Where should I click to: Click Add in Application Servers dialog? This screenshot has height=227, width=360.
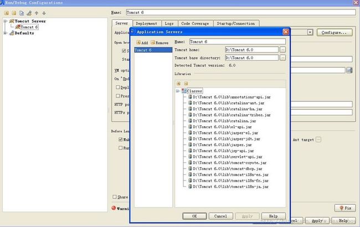click(142, 43)
